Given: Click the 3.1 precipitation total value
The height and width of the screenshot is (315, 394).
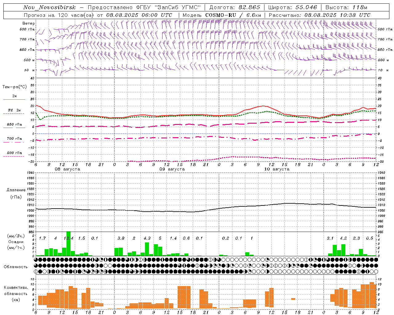Looking at the screenshot, I should coord(330,238).
